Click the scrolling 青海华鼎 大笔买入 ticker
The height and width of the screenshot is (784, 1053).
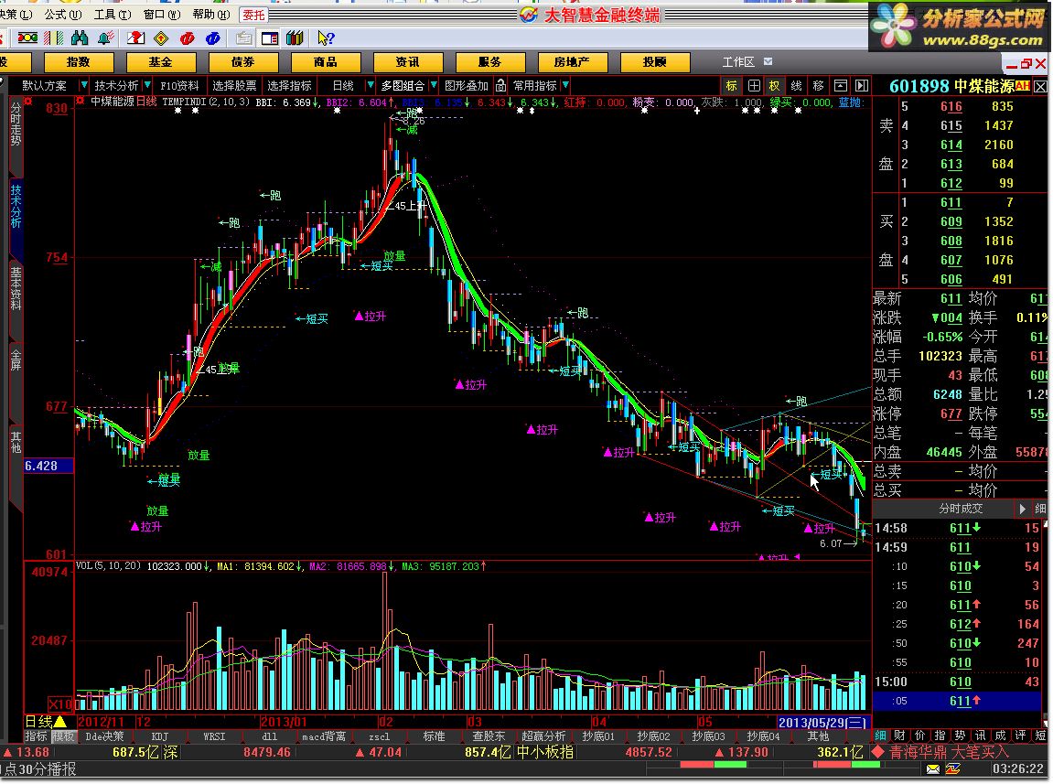tap(940, 752)
